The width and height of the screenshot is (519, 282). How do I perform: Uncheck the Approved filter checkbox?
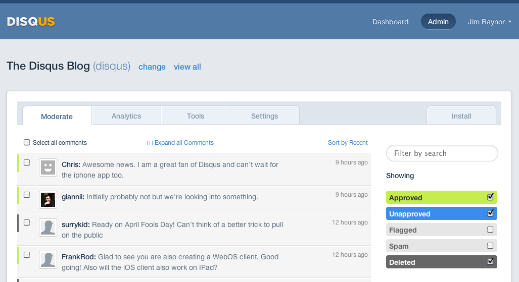[490, 197]
